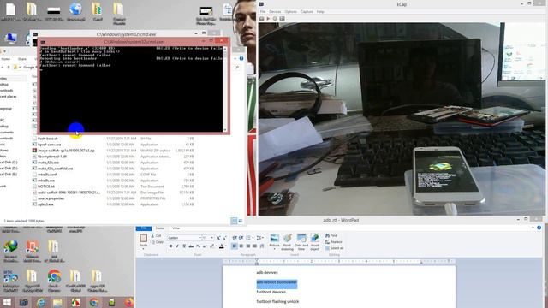This screenshot has width=548, height=308.
Task: Open the font size dropdown in WordPad
Action: click(212, 238)
